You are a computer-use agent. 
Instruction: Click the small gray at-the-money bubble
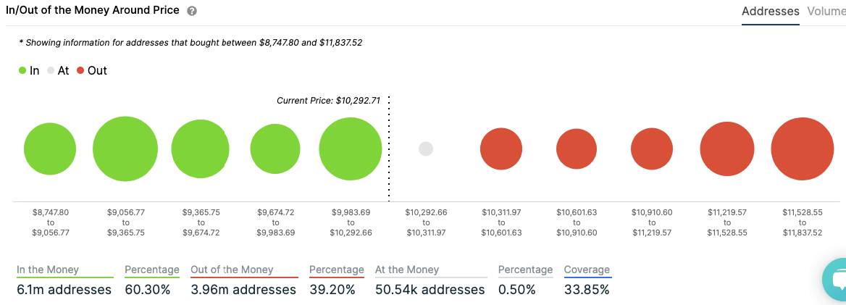point(426,149)
